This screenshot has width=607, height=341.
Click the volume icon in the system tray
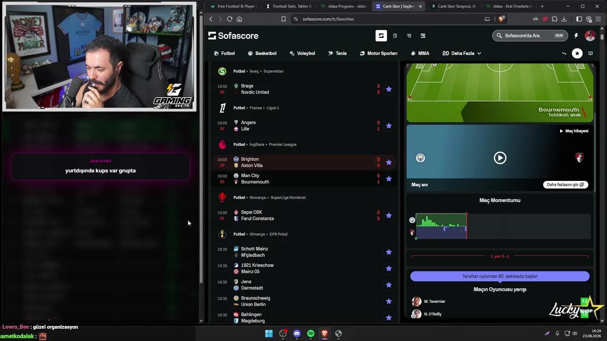[575, 333]
